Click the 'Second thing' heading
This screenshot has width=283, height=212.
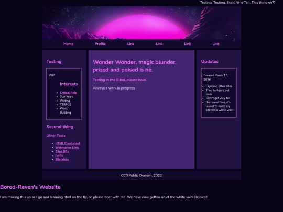click(x=60, y=127)
